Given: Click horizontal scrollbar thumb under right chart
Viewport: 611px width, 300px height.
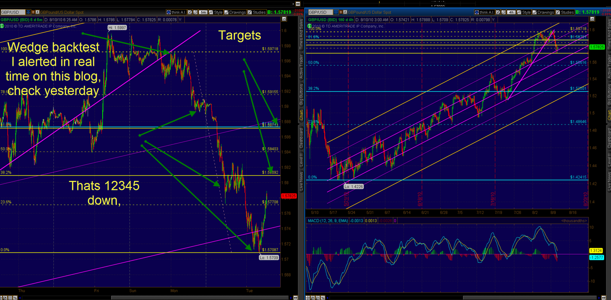Looking at the screenshot, I should [530, 298].
